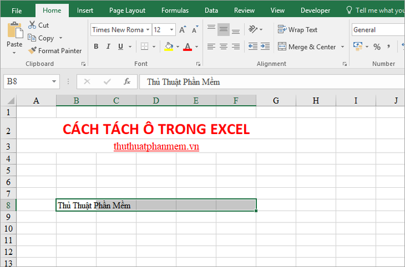This screenshot has height=267, width=405.
Task: Switch to the Insert tab
Action: (85, 10)
